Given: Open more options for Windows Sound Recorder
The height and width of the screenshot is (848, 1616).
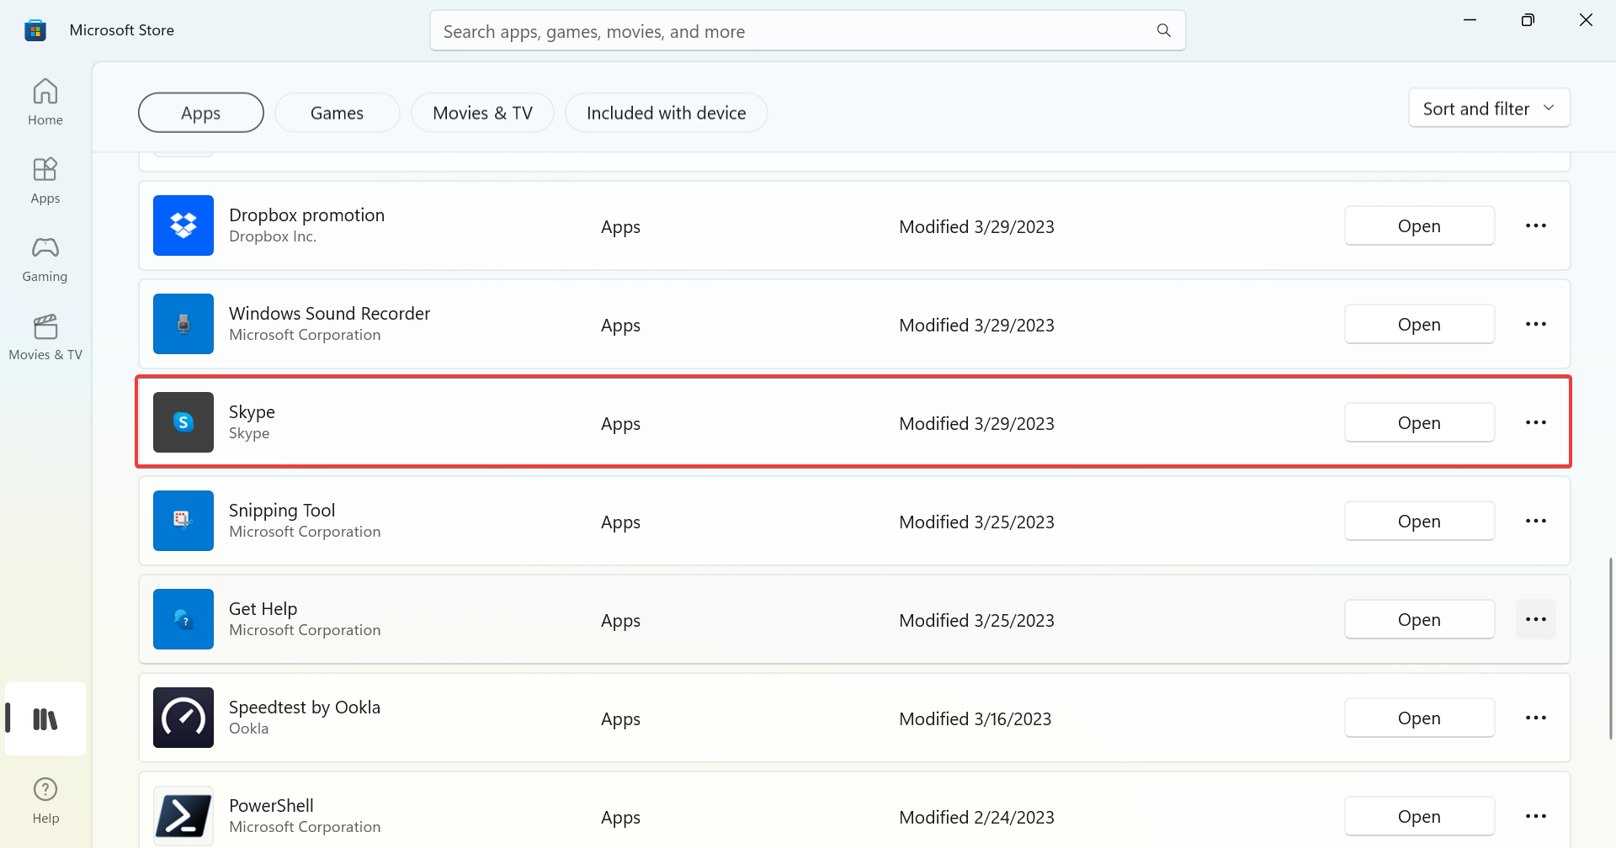Looking at the screenshot, I should pos(1536,324).
